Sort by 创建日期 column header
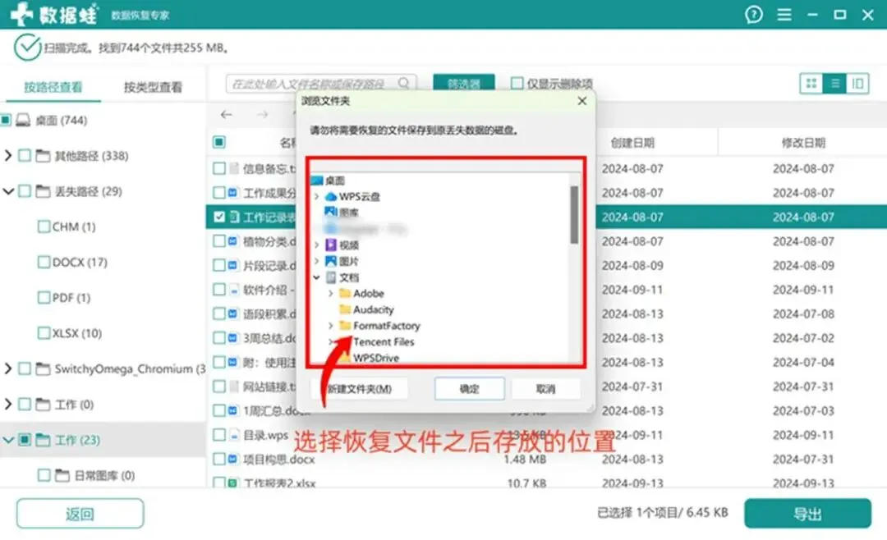Viewport: 887px width, 540px height. pyautogui.click(x=632, y=143)
